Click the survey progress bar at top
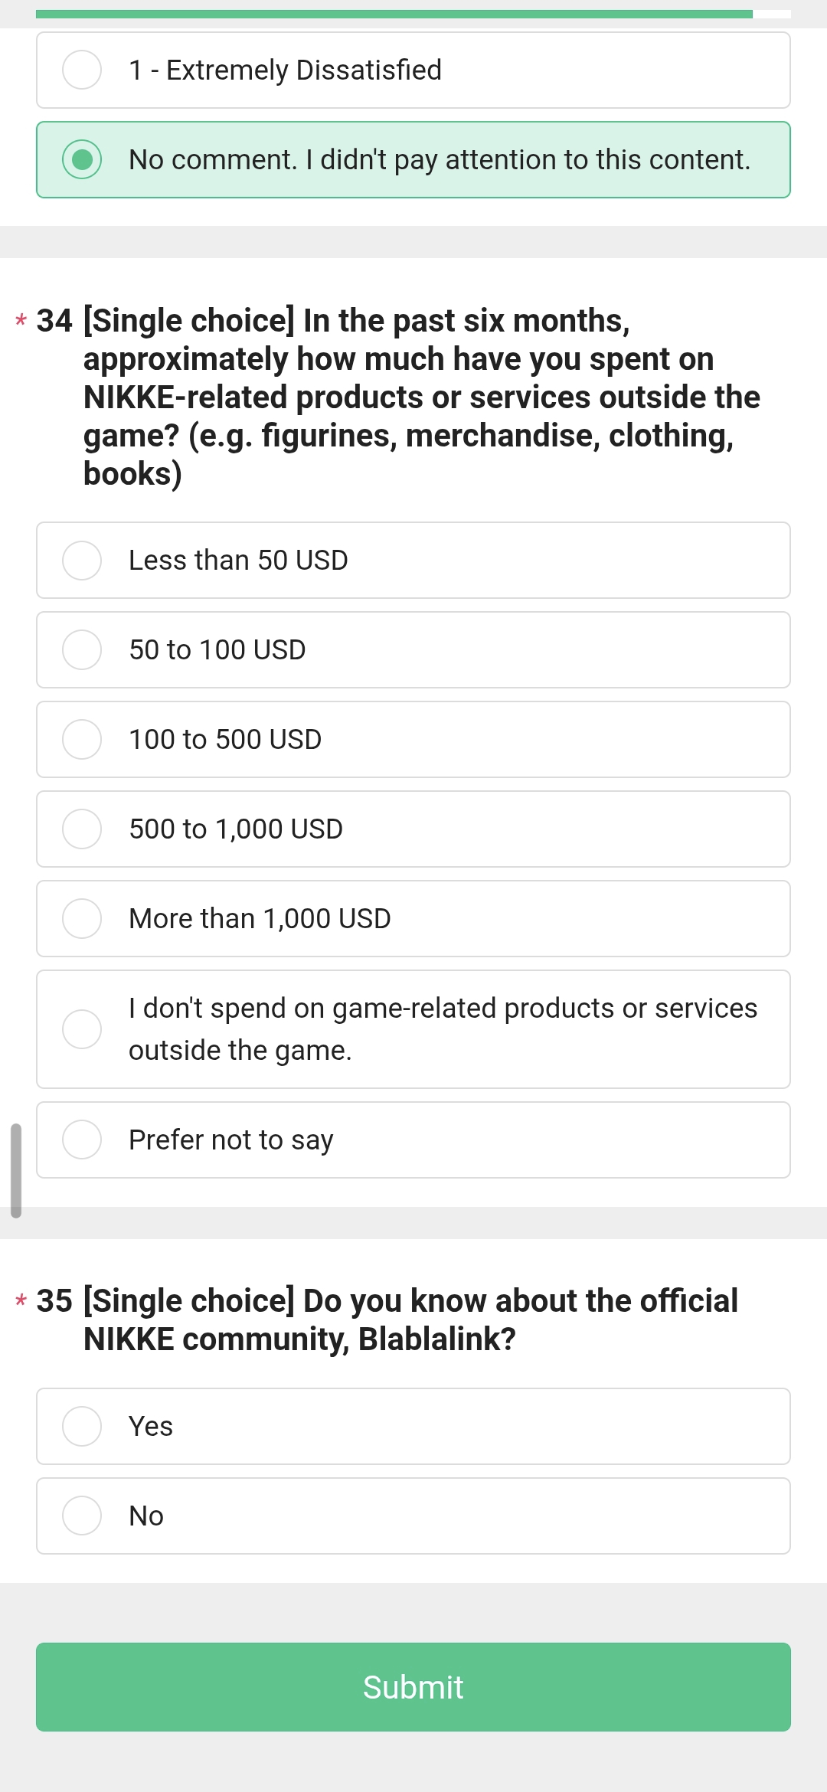Screen dimensions: 827x1792 (x=394, y=14)
